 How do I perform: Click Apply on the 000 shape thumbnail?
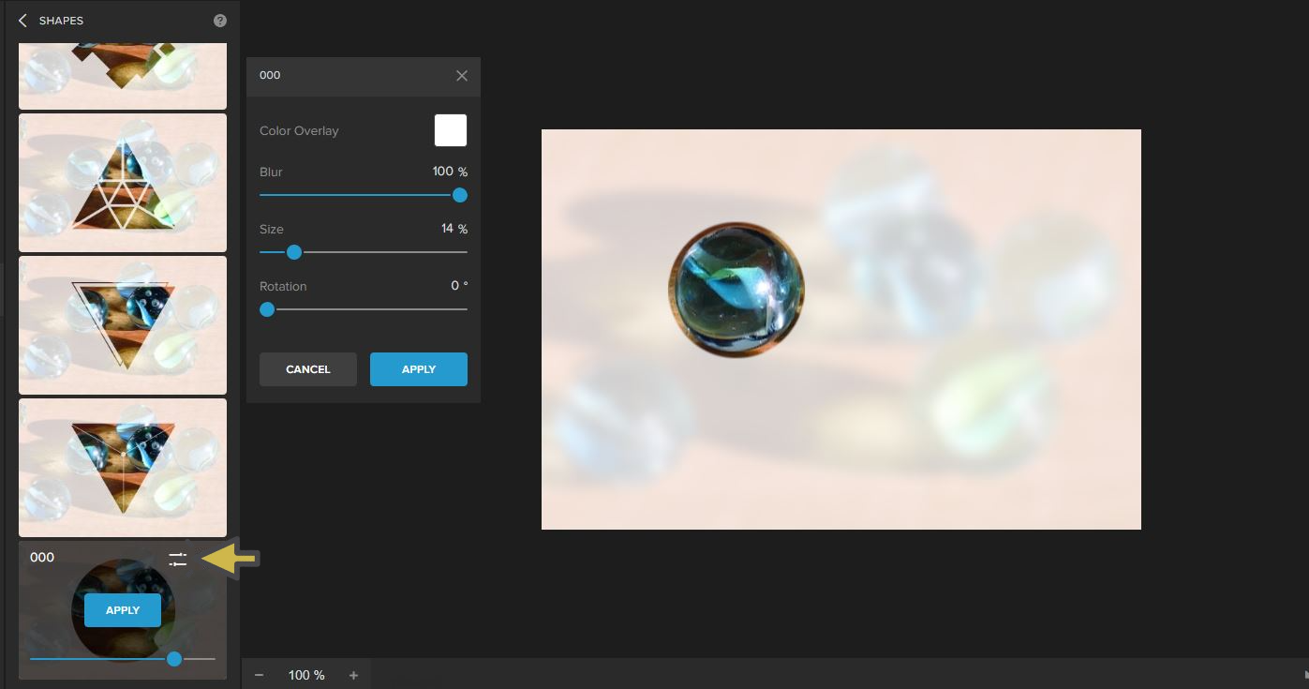pyautogui.click(x=123, y=610)
